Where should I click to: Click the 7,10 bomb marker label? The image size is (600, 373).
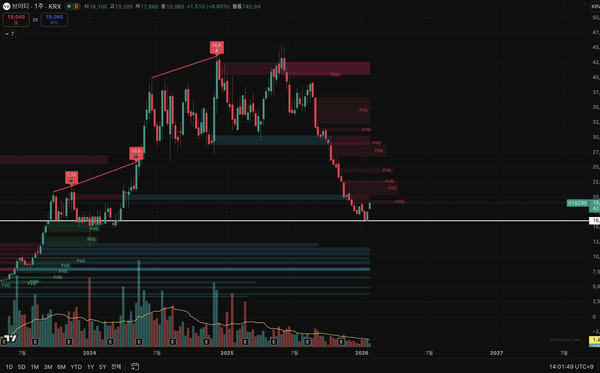72,177
